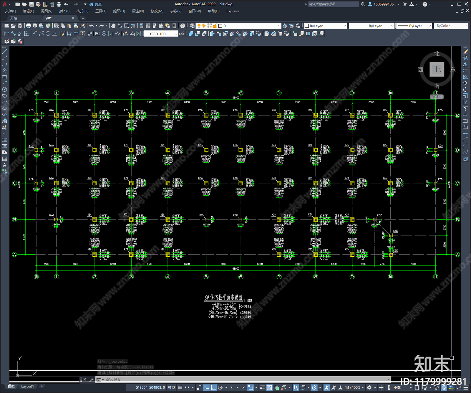Image resolution: width=471 pixels, height=393 pixels.
Task: Toggle the drawing grid display
Action: point(180,387)
